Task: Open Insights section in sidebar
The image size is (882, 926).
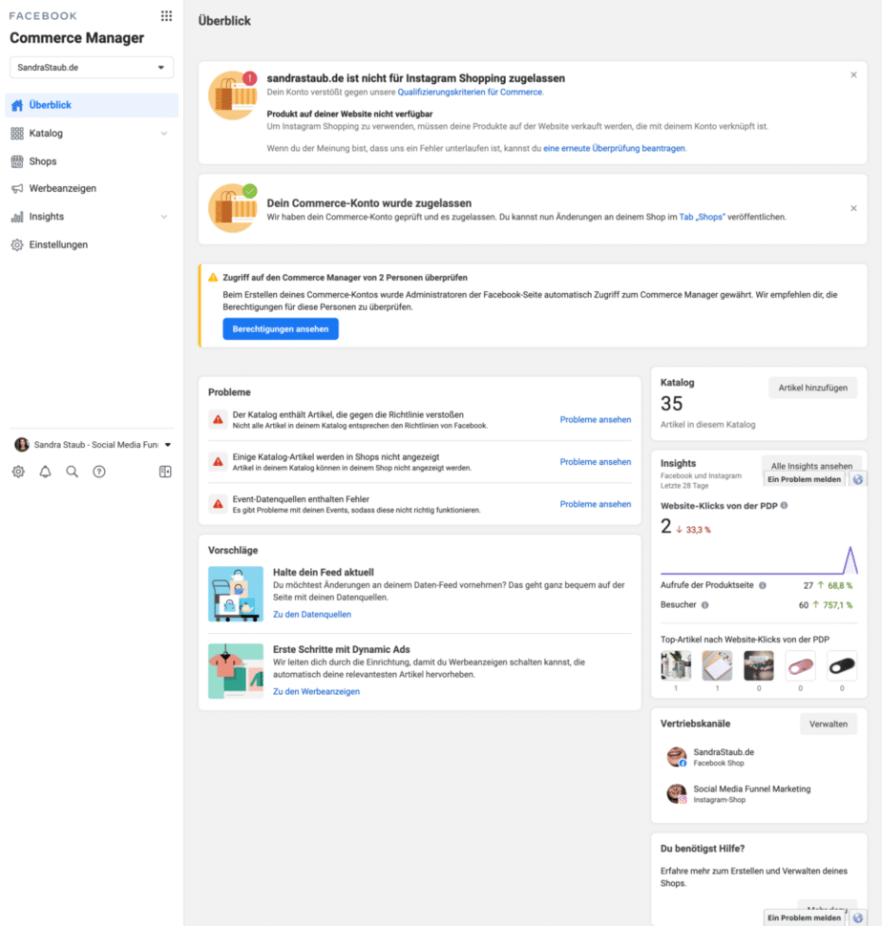Action: 92,217
